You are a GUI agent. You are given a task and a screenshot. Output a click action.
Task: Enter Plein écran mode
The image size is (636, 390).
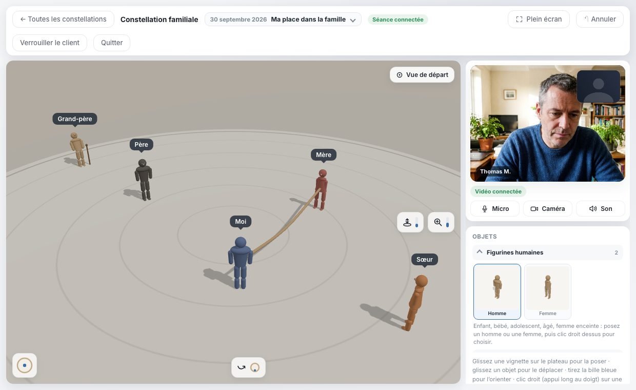pos(539,19)
